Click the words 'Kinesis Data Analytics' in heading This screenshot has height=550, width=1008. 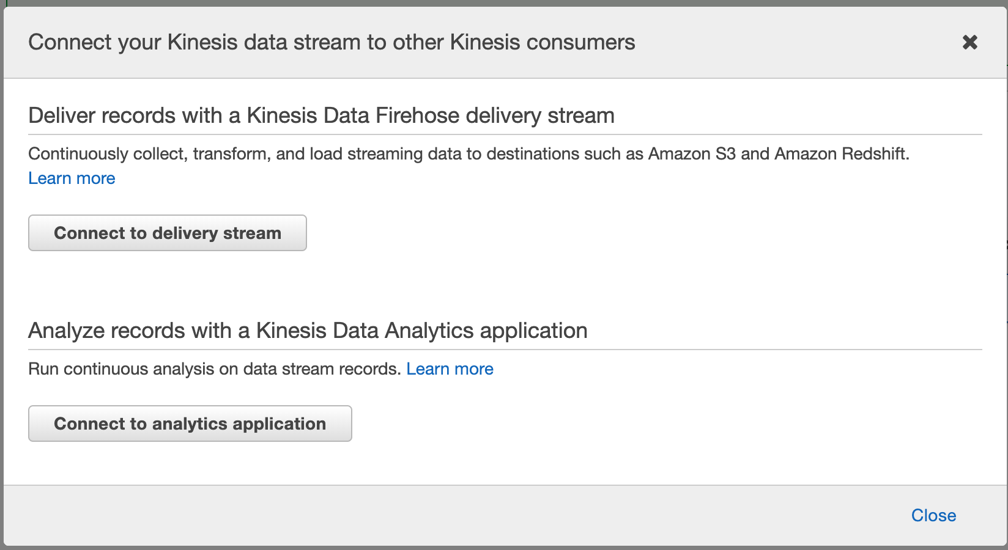click(x=365, y=331)
